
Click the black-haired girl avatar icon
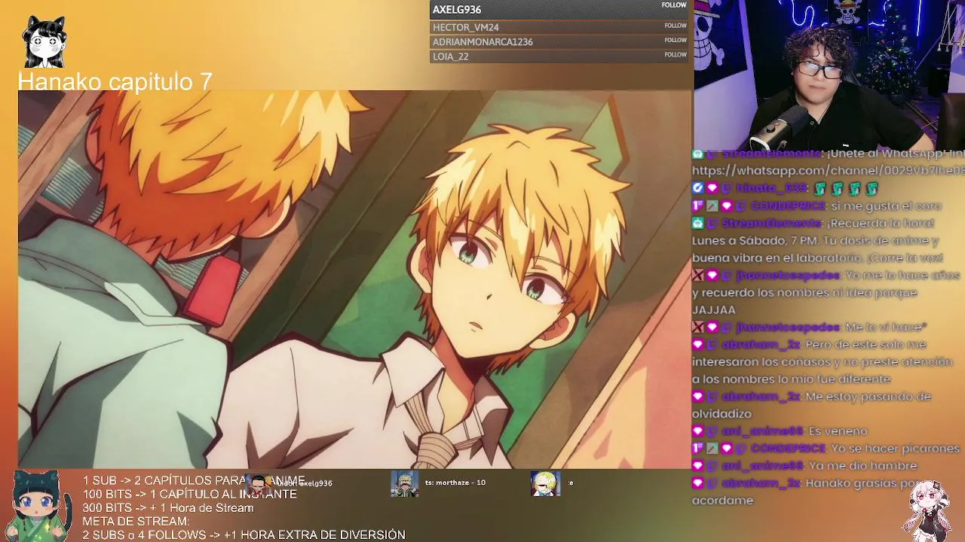44,41
